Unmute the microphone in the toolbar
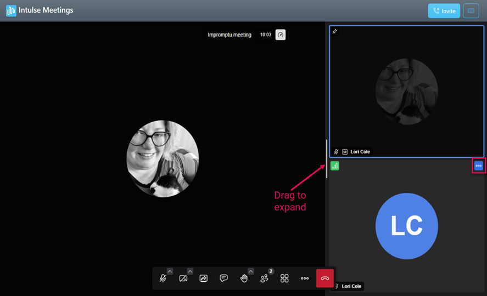 (x=163, y=278)
